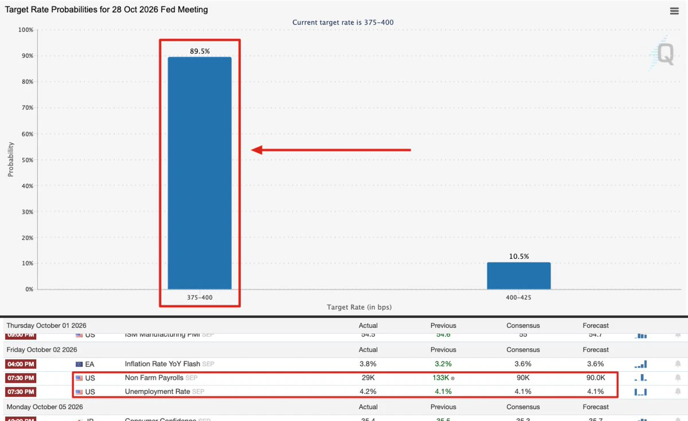Open mini chart icon for Non Farm Payrolls

click(640, 378)
